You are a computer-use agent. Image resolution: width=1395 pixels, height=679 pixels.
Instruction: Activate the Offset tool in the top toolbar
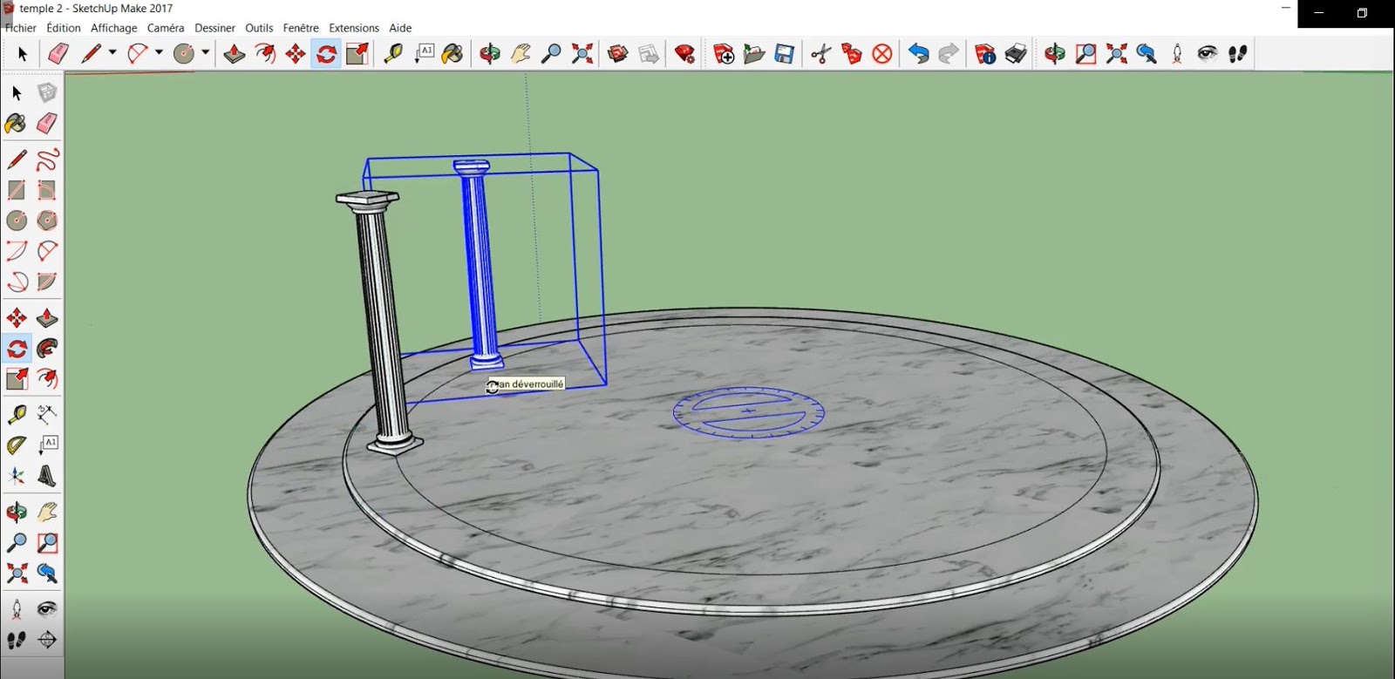click(x=265, y=54)
